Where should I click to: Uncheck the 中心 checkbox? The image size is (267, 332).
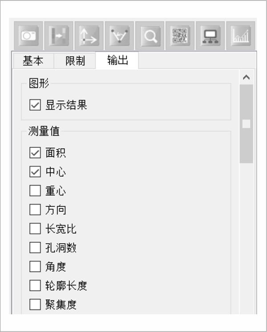[x=35, y=172]
